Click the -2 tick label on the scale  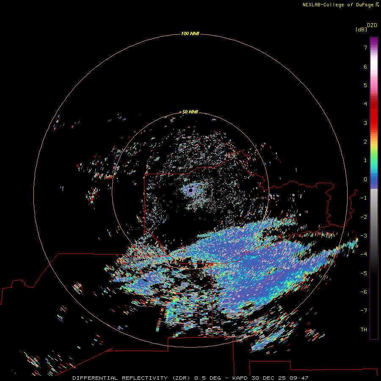click(364, 217)
